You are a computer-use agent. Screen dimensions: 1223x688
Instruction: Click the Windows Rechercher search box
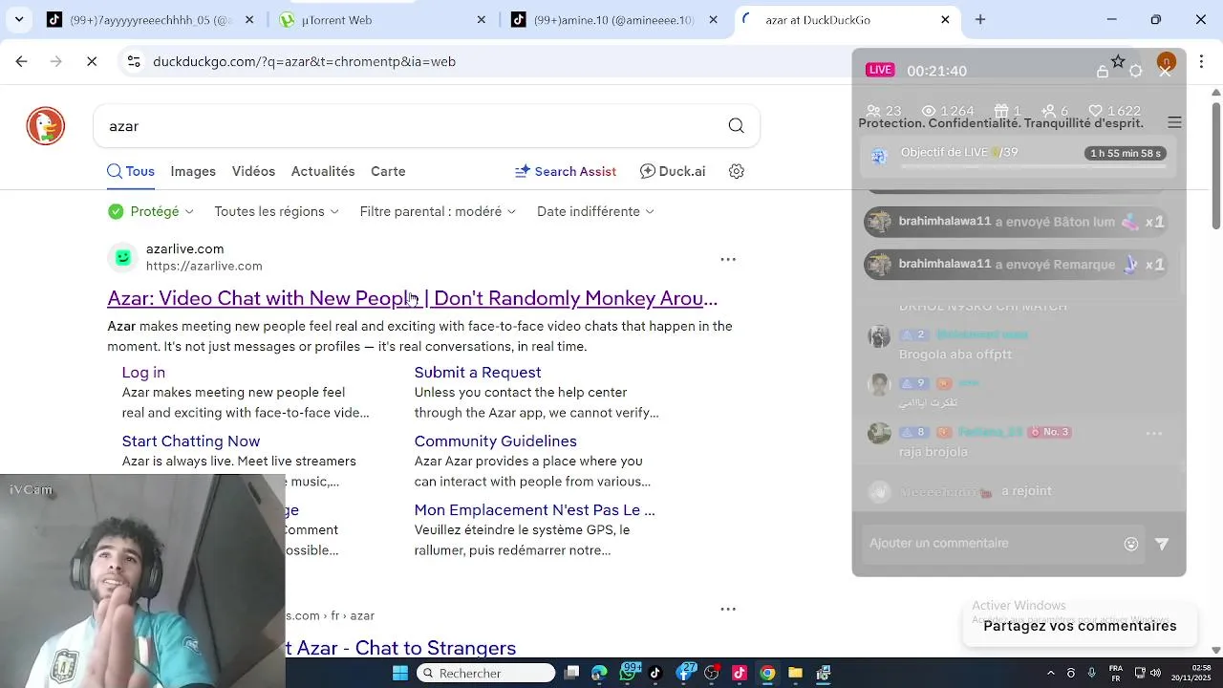point(485,673)
